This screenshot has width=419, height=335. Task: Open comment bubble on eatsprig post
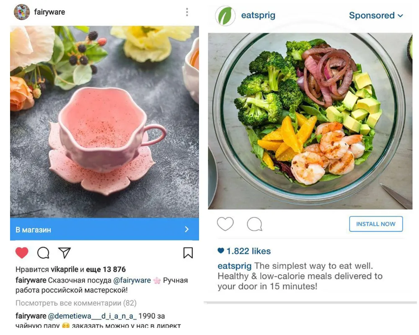(254, 224)
